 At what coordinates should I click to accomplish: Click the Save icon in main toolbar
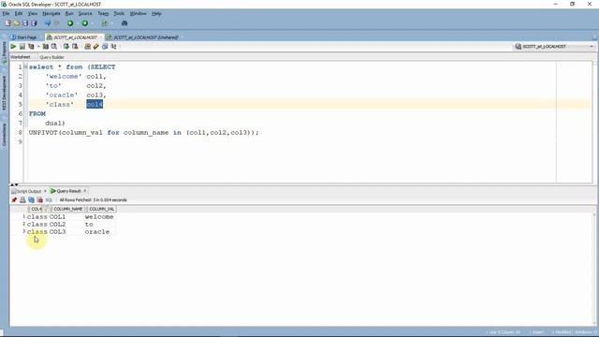(25, 23)
